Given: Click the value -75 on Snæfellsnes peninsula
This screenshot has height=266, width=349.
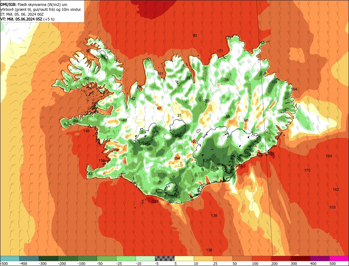Looking at the screenshot, I should (x=75, y=121).
